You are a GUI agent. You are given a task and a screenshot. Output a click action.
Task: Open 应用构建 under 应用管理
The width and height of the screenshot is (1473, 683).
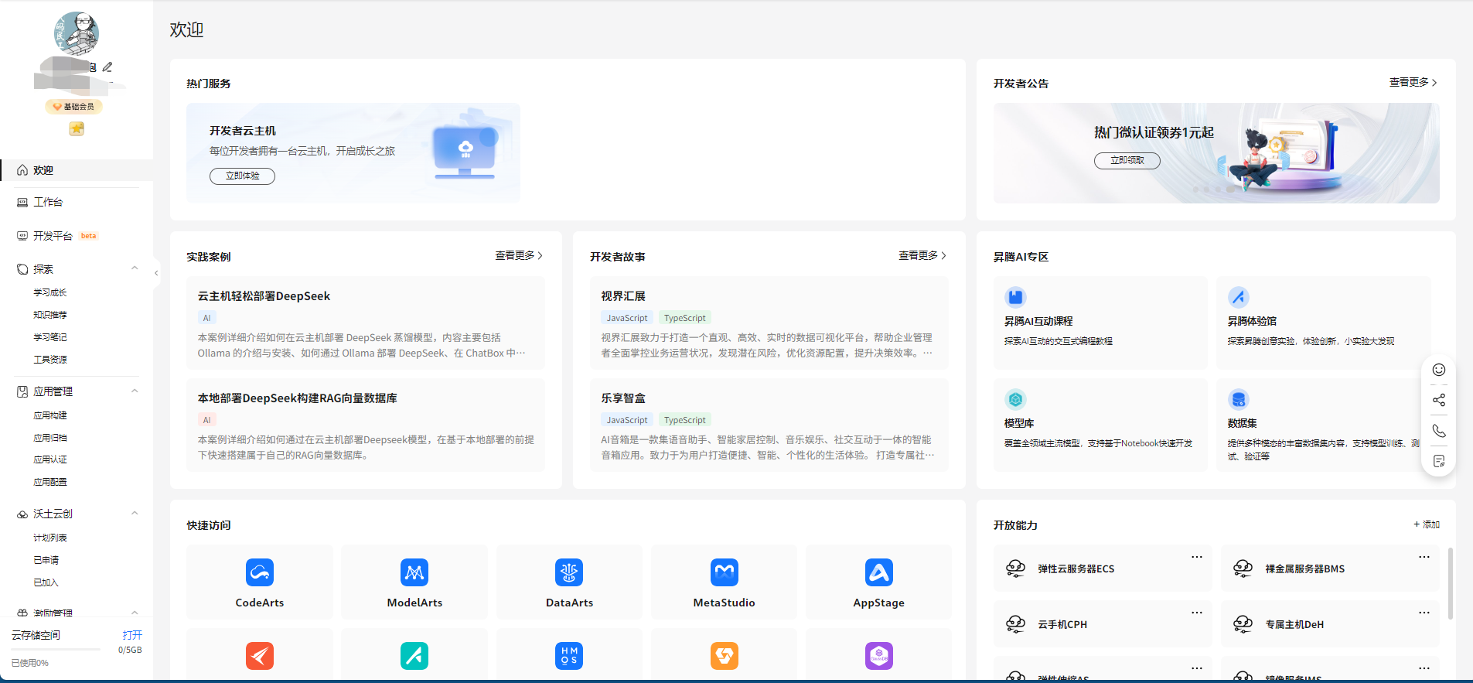(50, 415)
